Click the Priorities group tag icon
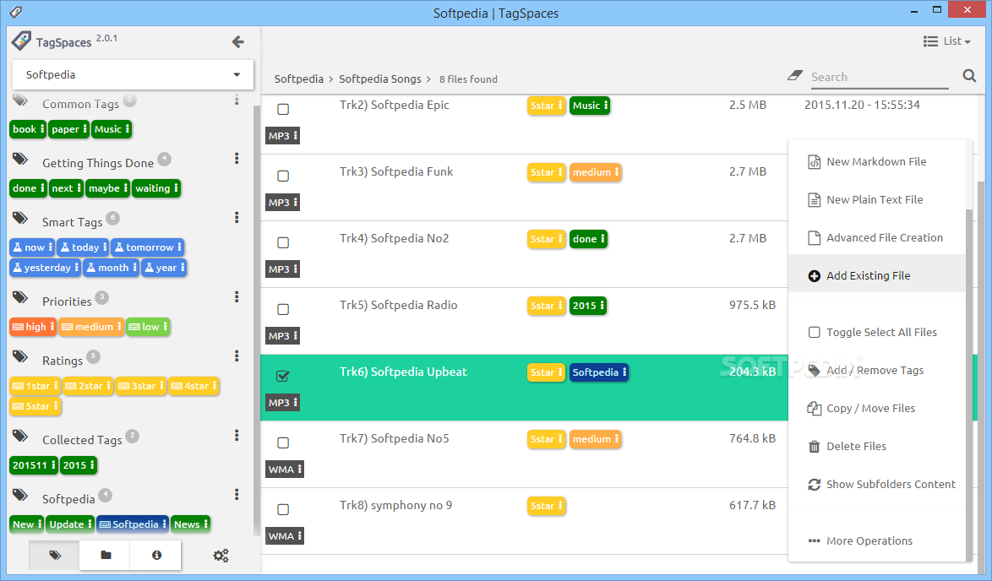The width and height of the screenshot is (992, 581). (20, 297)
